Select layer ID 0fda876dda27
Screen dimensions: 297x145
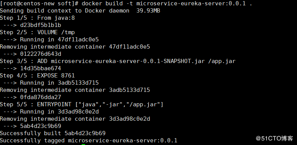[x=41, y=97]
